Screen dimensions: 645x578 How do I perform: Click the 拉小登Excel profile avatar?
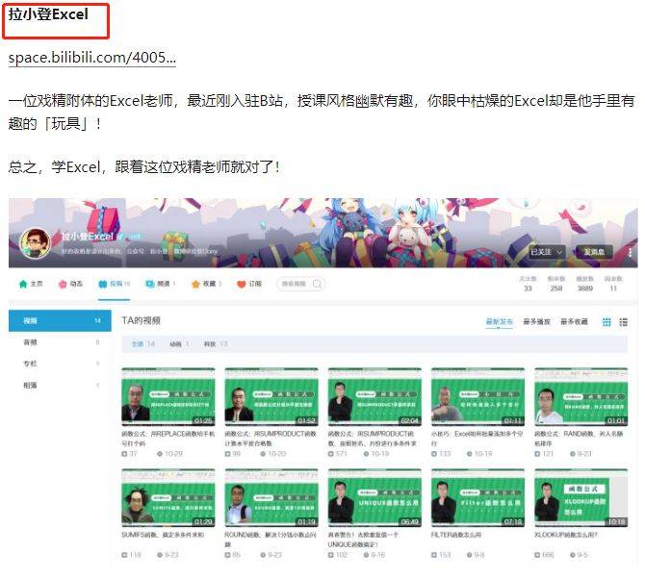point(36,245)
